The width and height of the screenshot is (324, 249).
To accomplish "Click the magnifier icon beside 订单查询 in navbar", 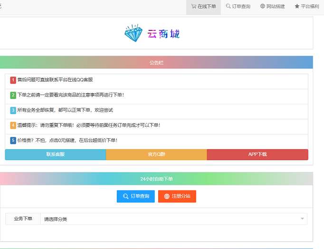I will pos(229,7).
